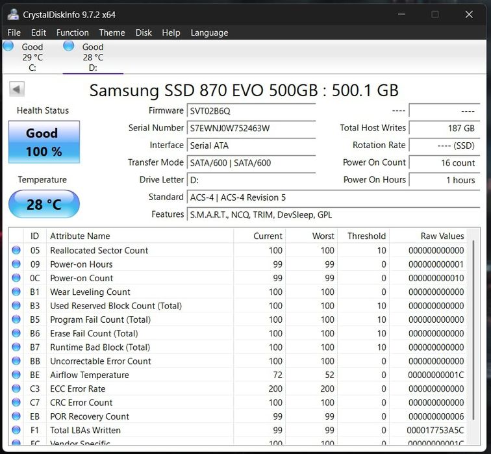Click the Interface field Serial ATA
The width and height of the screenshot is (491, 454).
[251, 145]
